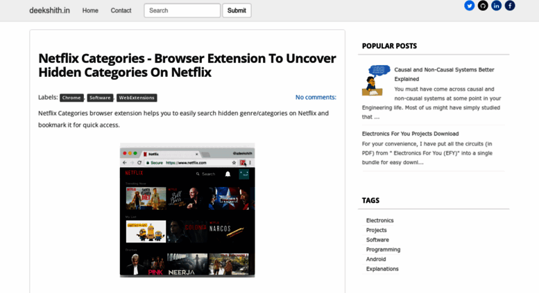Viewport: 539px width, 293px height.
Task: Open the Twitter profile icon
Action: tap(469, 6)
